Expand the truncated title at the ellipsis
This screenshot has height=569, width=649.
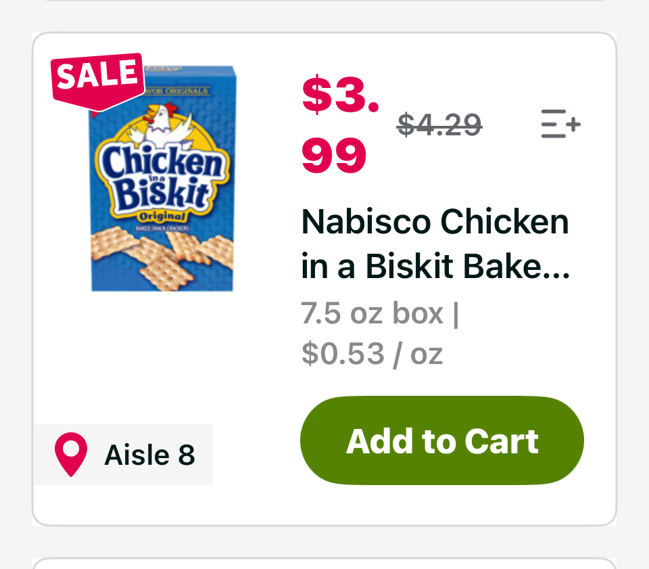pyautogui.click(x=558, y=269)
